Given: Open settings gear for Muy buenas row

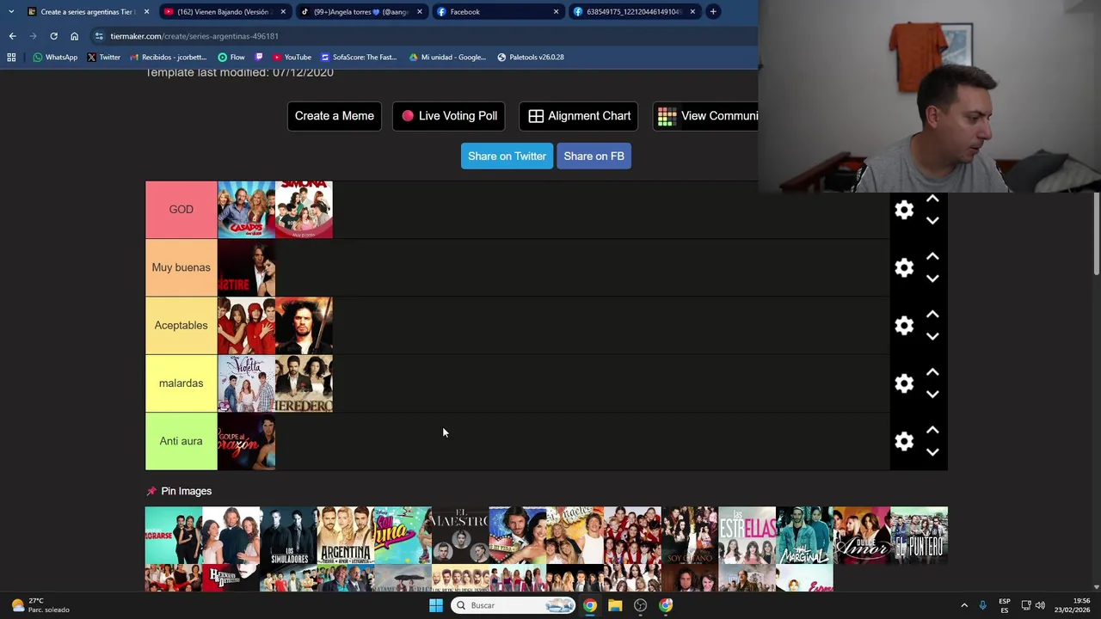Looking at the screenshot, I should [904, 267].
